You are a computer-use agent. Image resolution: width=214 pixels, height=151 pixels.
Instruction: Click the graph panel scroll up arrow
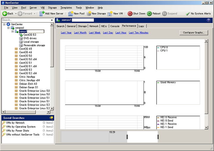206,41
